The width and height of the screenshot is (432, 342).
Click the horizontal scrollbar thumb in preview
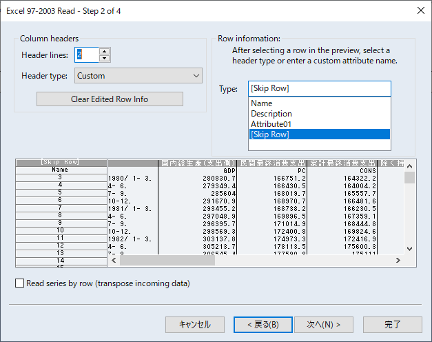pos(167,260)
